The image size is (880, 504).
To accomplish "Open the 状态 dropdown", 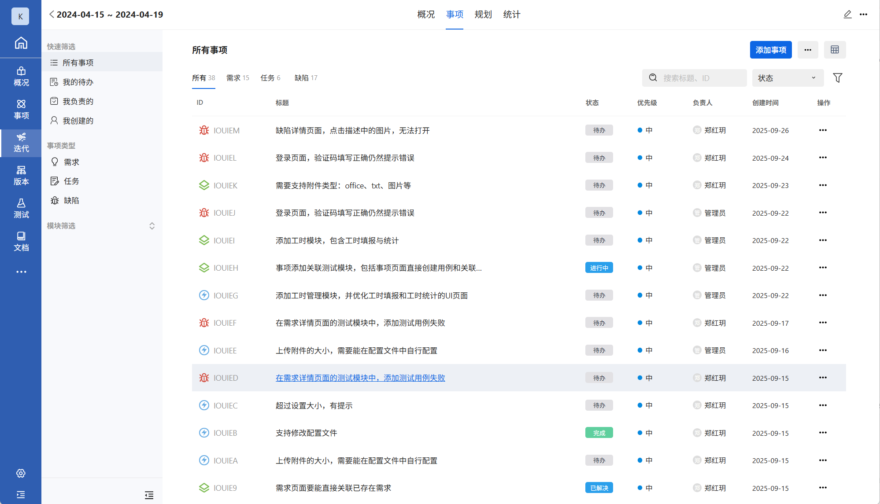I will 787,78.
